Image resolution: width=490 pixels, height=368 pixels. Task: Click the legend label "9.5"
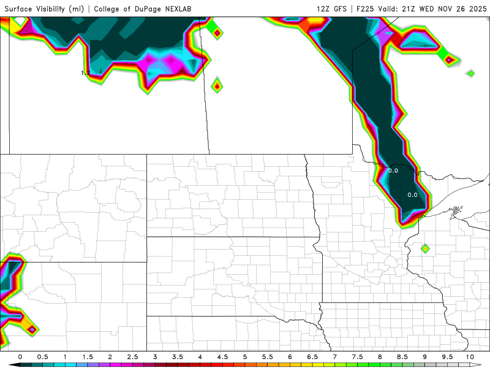(448, 357)
